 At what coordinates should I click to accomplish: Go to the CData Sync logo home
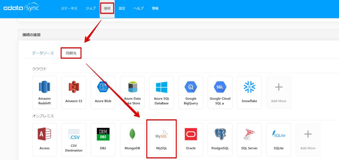click(21, 8)
